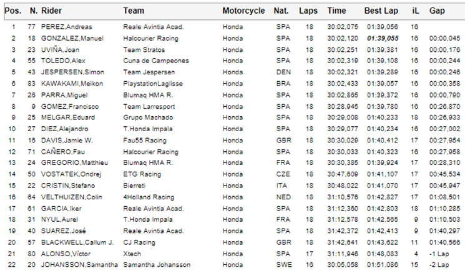Click rider name PEREZ,Andreas
The image size is (465, 273).
point(66,27)
